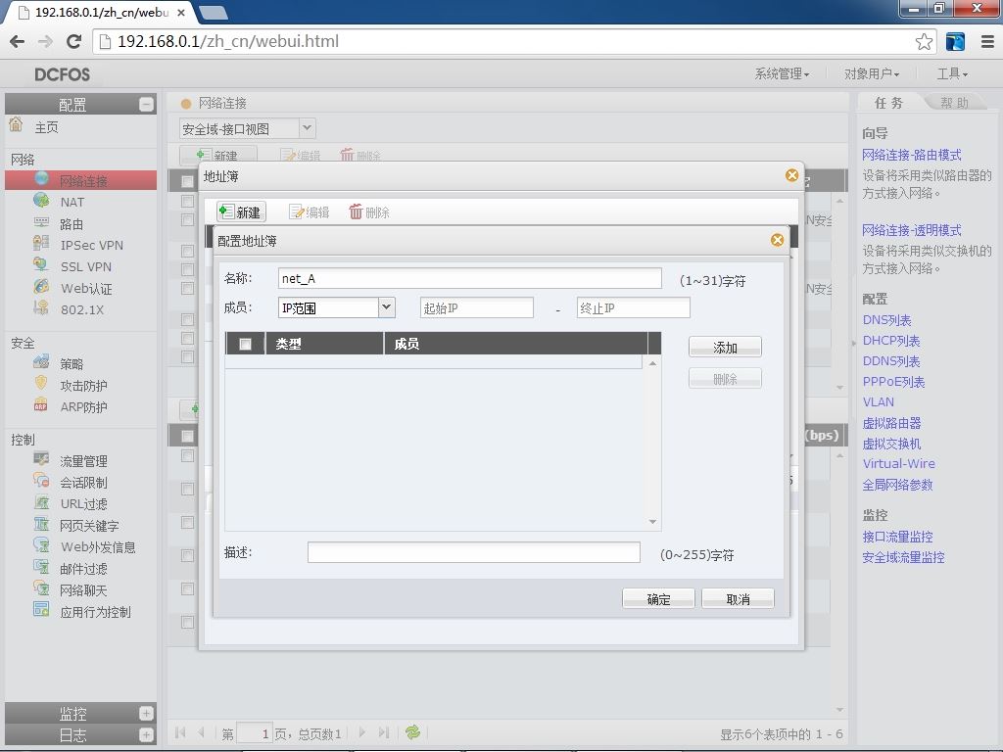Open the DHCP列表 link

click(891, 341)
